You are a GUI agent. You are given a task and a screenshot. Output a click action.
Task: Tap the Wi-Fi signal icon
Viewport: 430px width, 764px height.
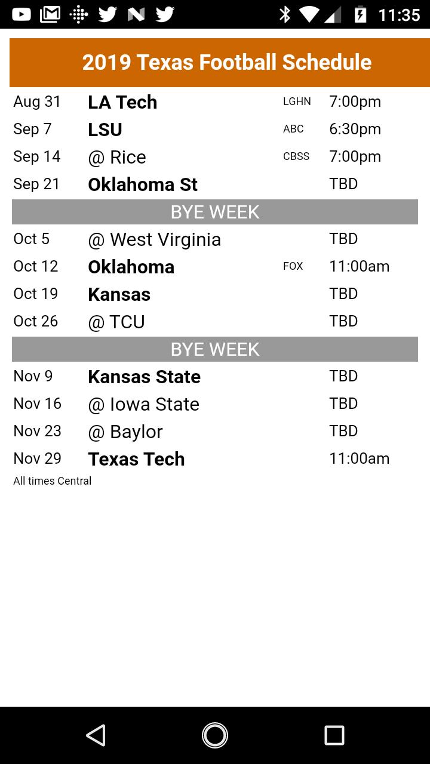(309, 14)
